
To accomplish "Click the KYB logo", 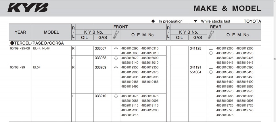I will coord(28,7).
